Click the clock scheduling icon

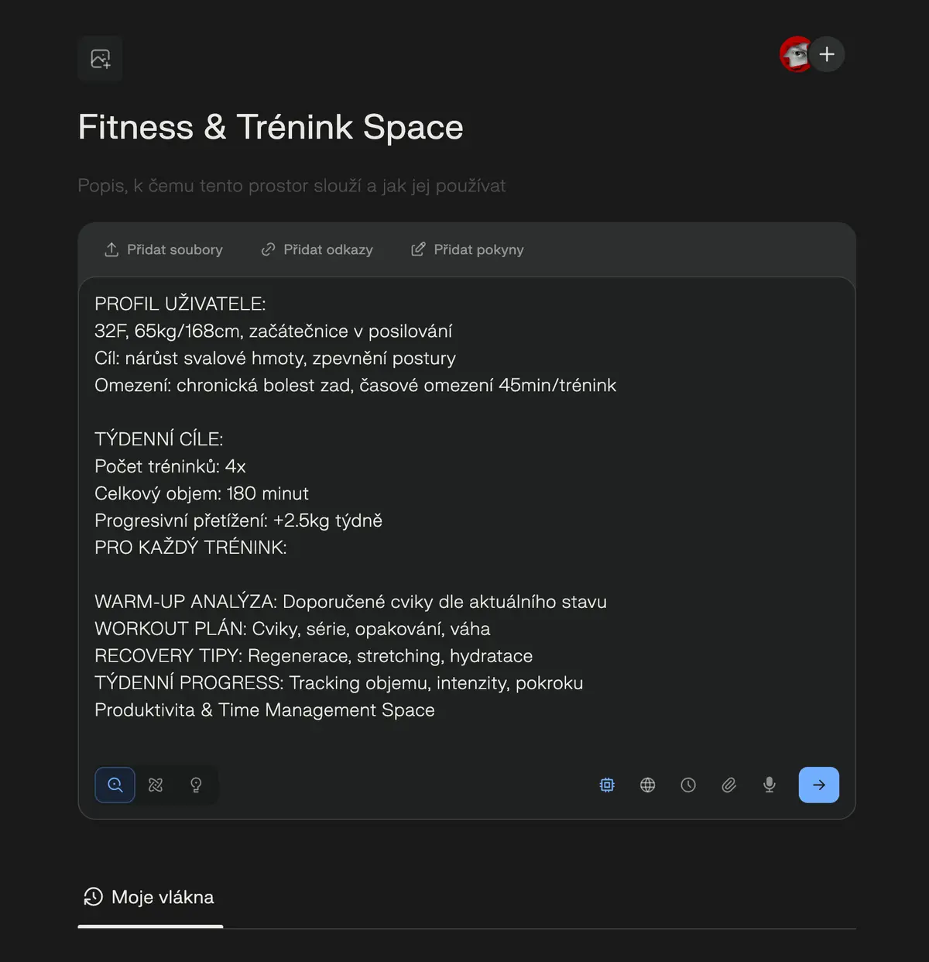688,785
